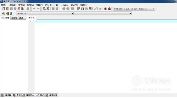
Task: Click the Indent icon
Action: pos(53,9)
